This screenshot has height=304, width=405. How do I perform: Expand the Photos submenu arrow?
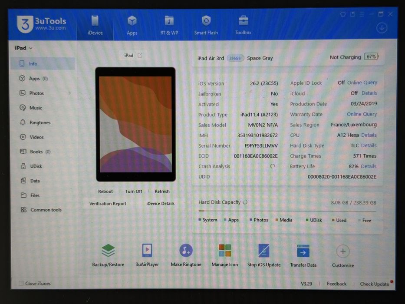click(69, 93)
